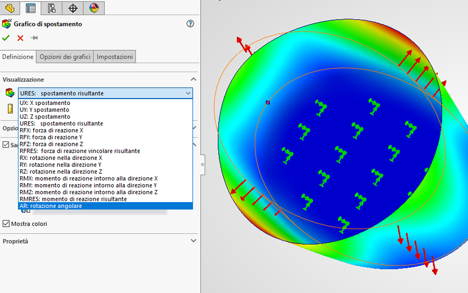Open the ConfigurationManager tab icon
The width and height of the screenshot is (468, 293).
point(52,8)
